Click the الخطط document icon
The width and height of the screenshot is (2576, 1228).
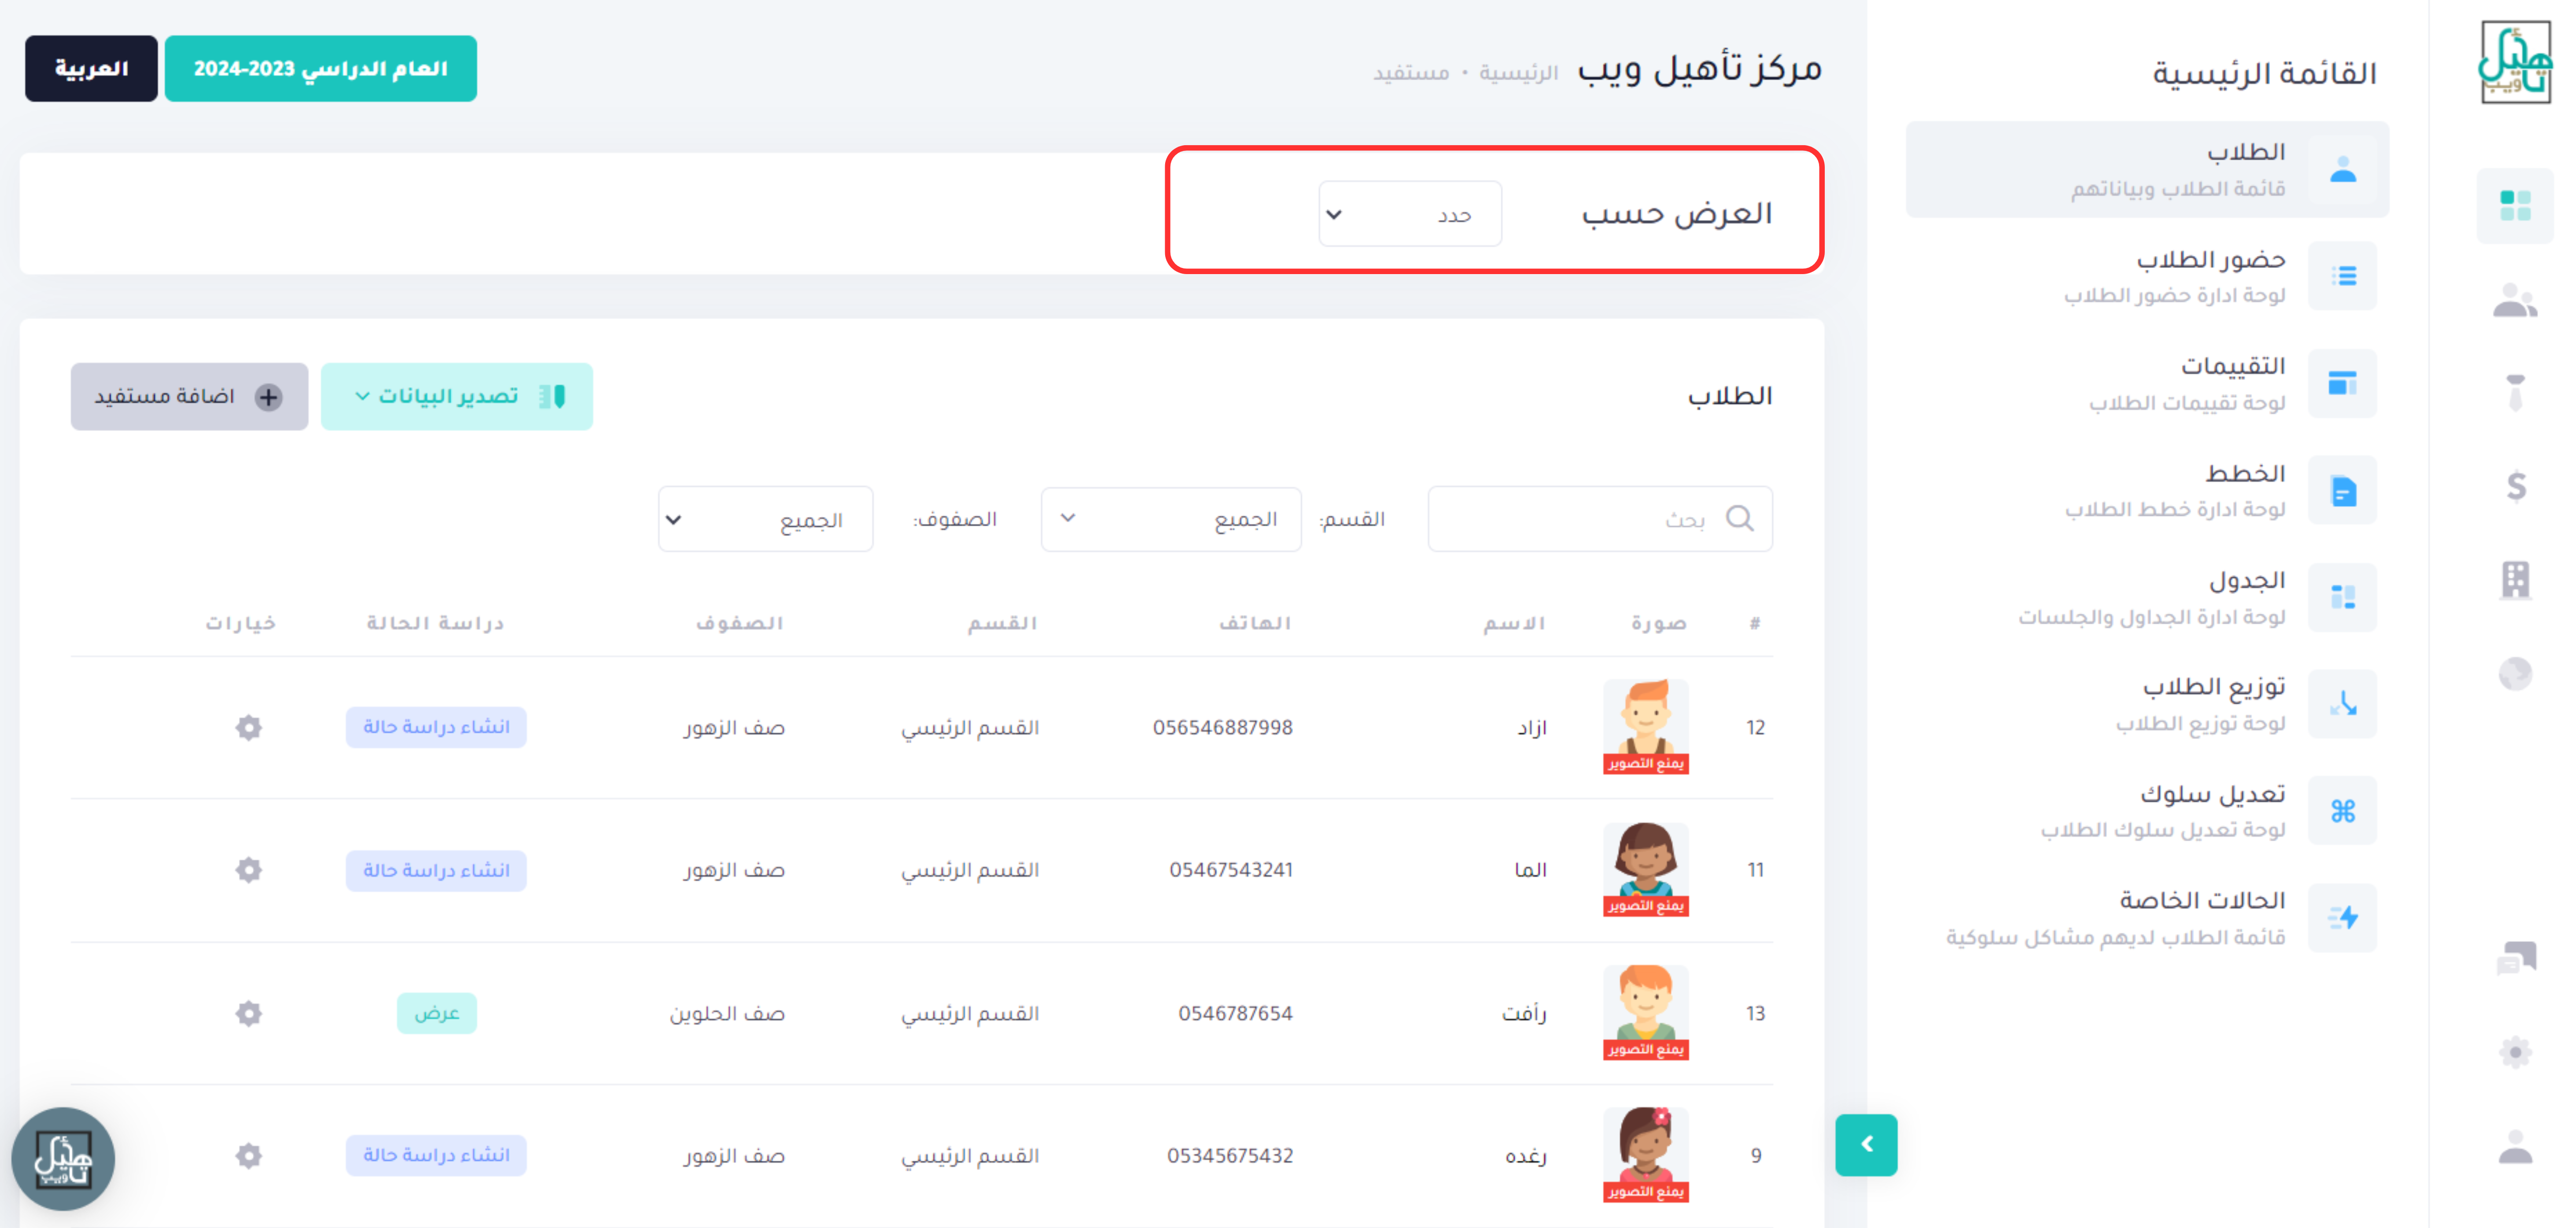click(2342, 490)
